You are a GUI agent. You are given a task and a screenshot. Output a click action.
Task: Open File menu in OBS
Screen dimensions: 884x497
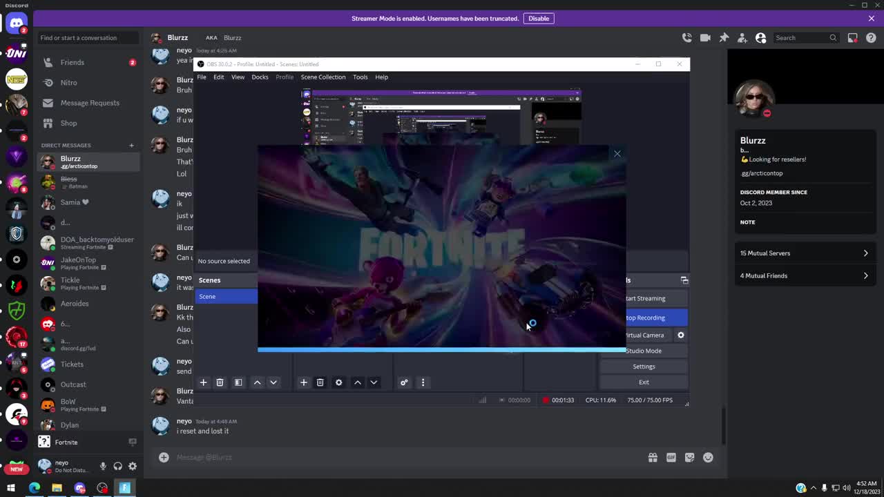202,77
